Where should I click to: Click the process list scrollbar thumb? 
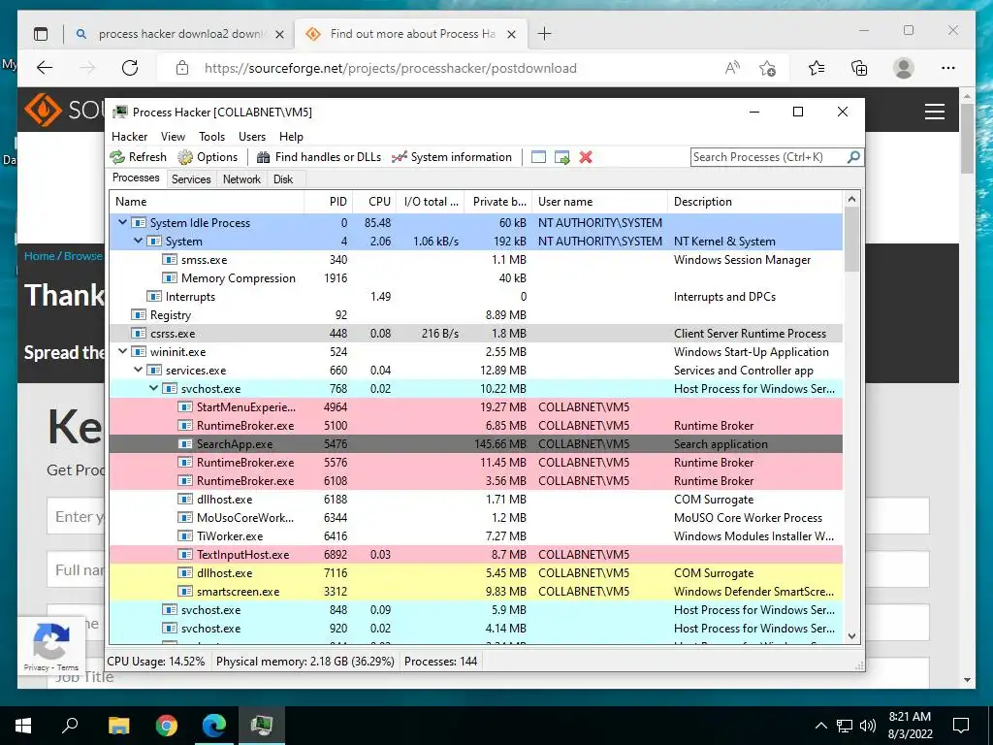coord(851,240)
